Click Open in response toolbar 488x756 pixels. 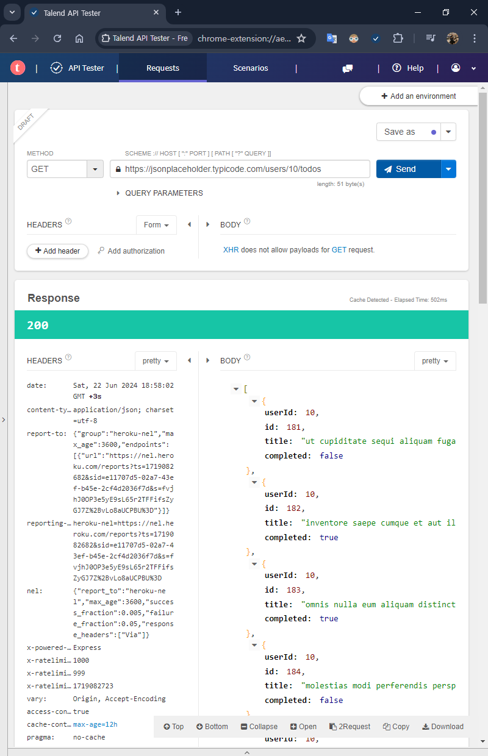(303, 727)
